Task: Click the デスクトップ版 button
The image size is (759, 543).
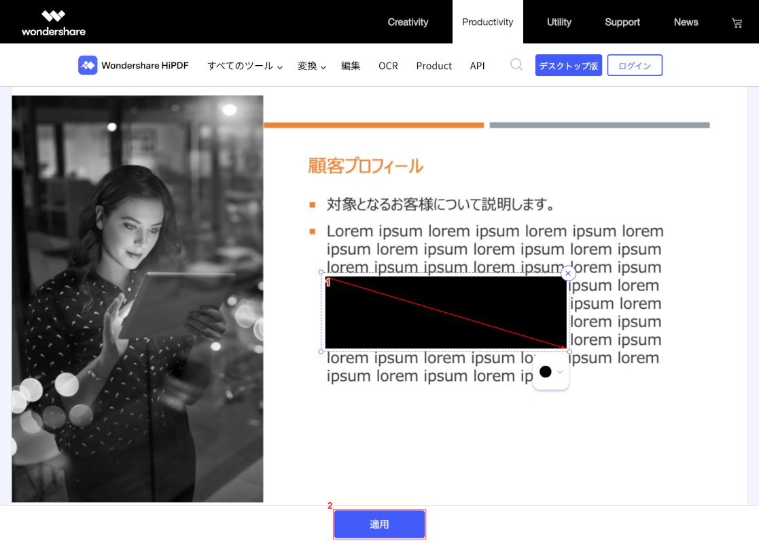Action: tap(568, 65)
